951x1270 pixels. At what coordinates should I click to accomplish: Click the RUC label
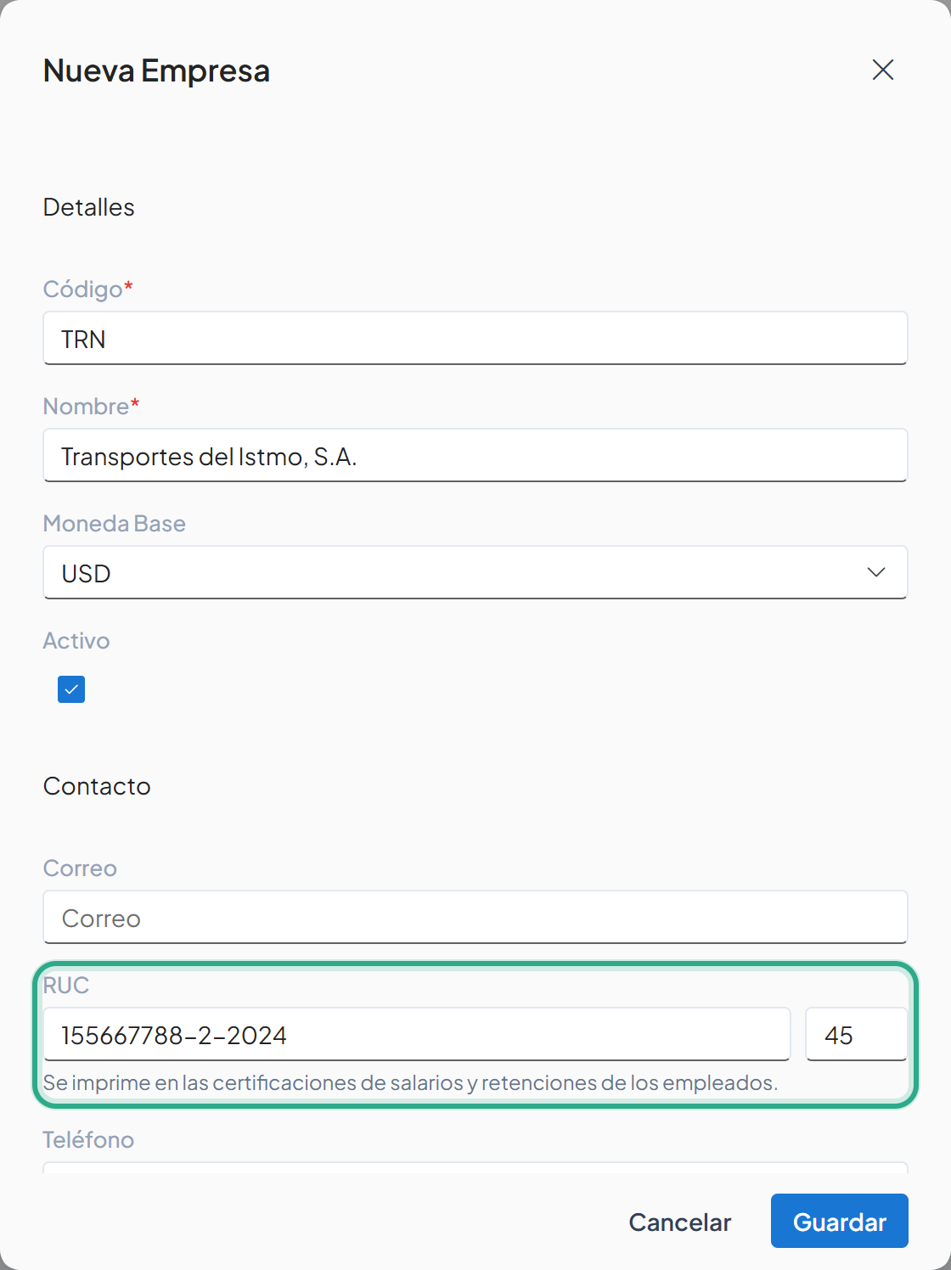point(66,985)
